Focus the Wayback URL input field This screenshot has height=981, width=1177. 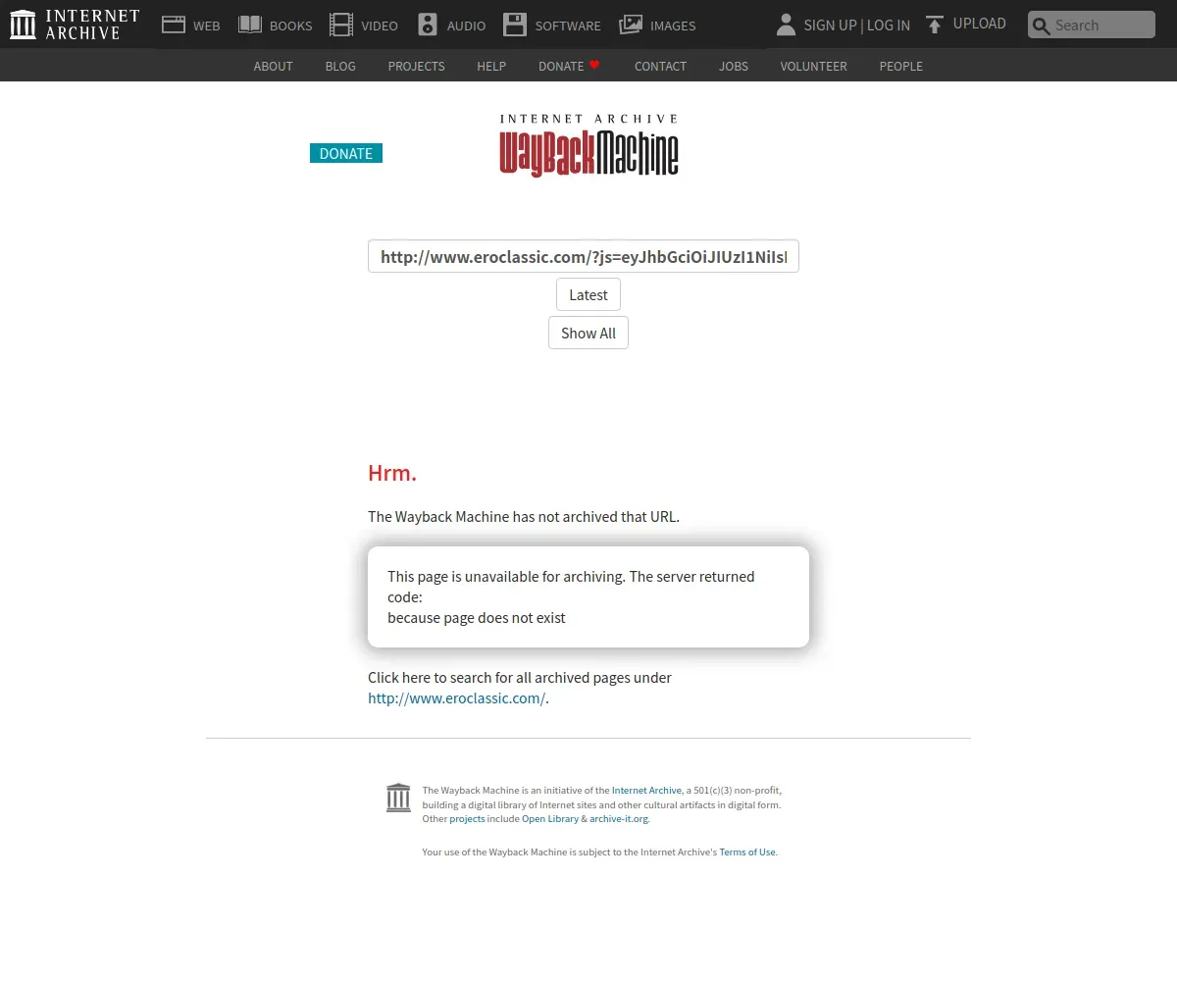pos(584,256)
